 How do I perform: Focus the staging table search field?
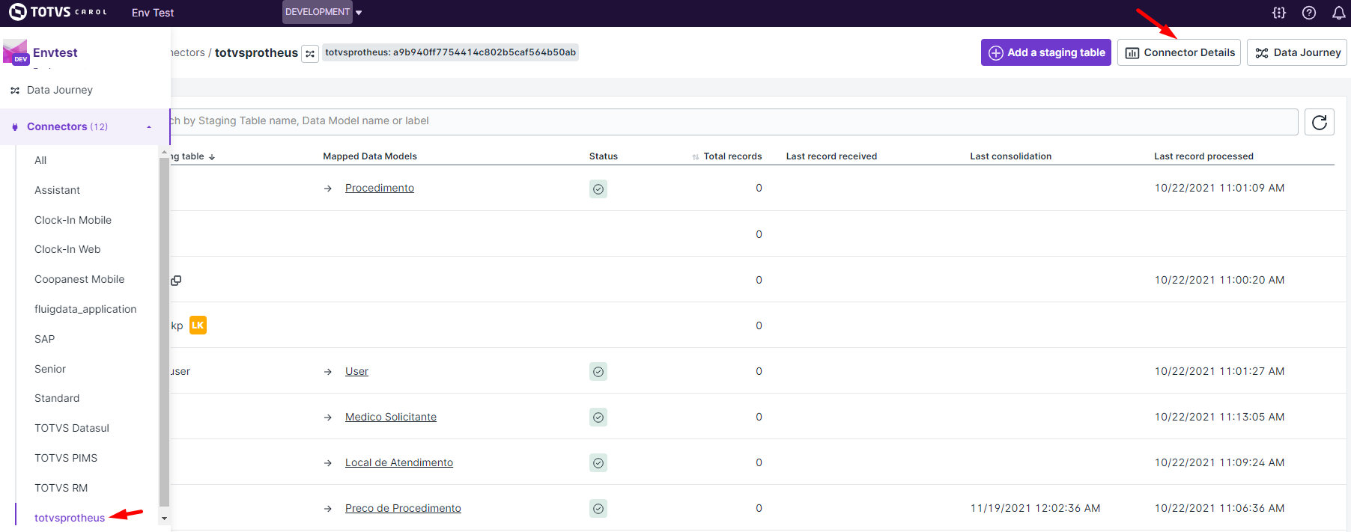pyautogui.click(x=734, y=121)
